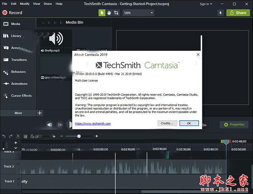Select the arrow Edit mode tool

point(102,13)
